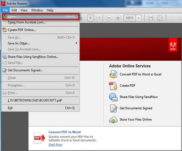Choose Open... in the File menu
This screenshot has width=182, height=151.
point(41,16)
